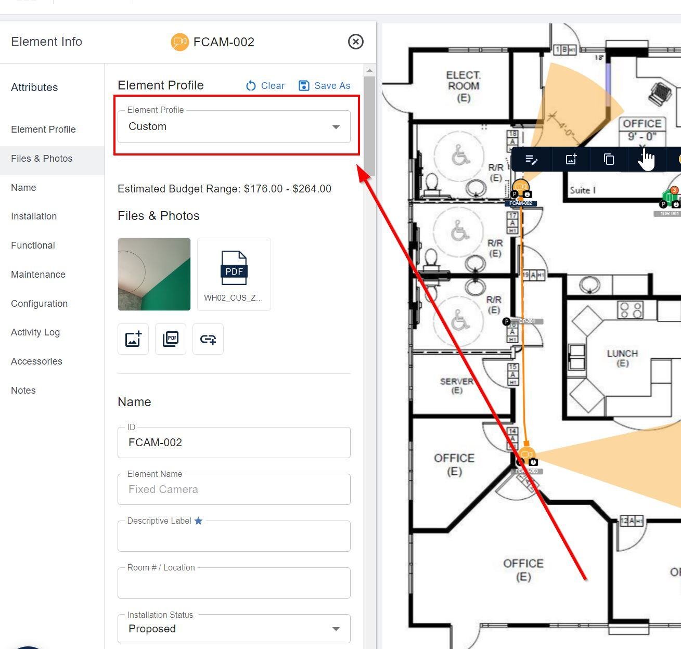Click the add photo icon under Files & Photos
The width and height of the screenshot is (681, 649).
[133, 339]
